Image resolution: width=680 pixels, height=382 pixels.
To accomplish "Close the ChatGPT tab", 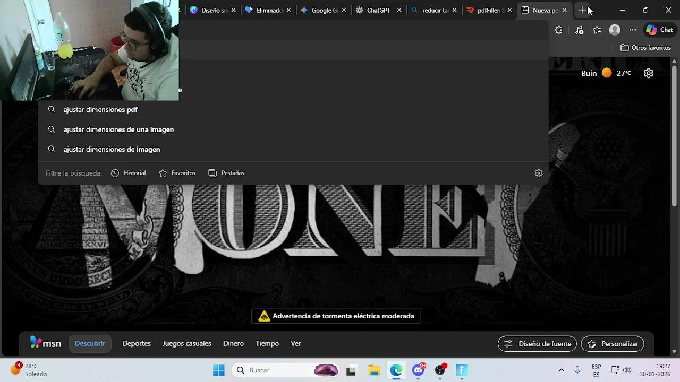I will pos(399,10).
